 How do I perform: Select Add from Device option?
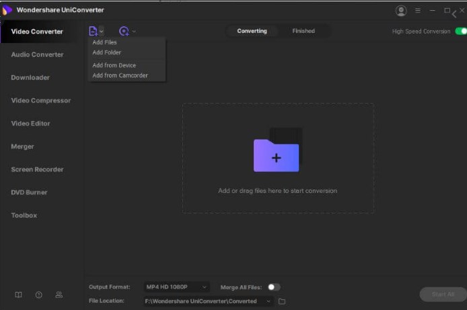point(114,65)
